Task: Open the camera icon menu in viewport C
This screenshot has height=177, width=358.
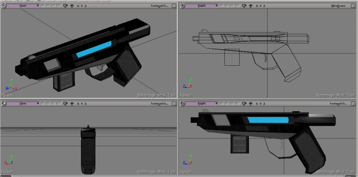Action: point(65,103)
